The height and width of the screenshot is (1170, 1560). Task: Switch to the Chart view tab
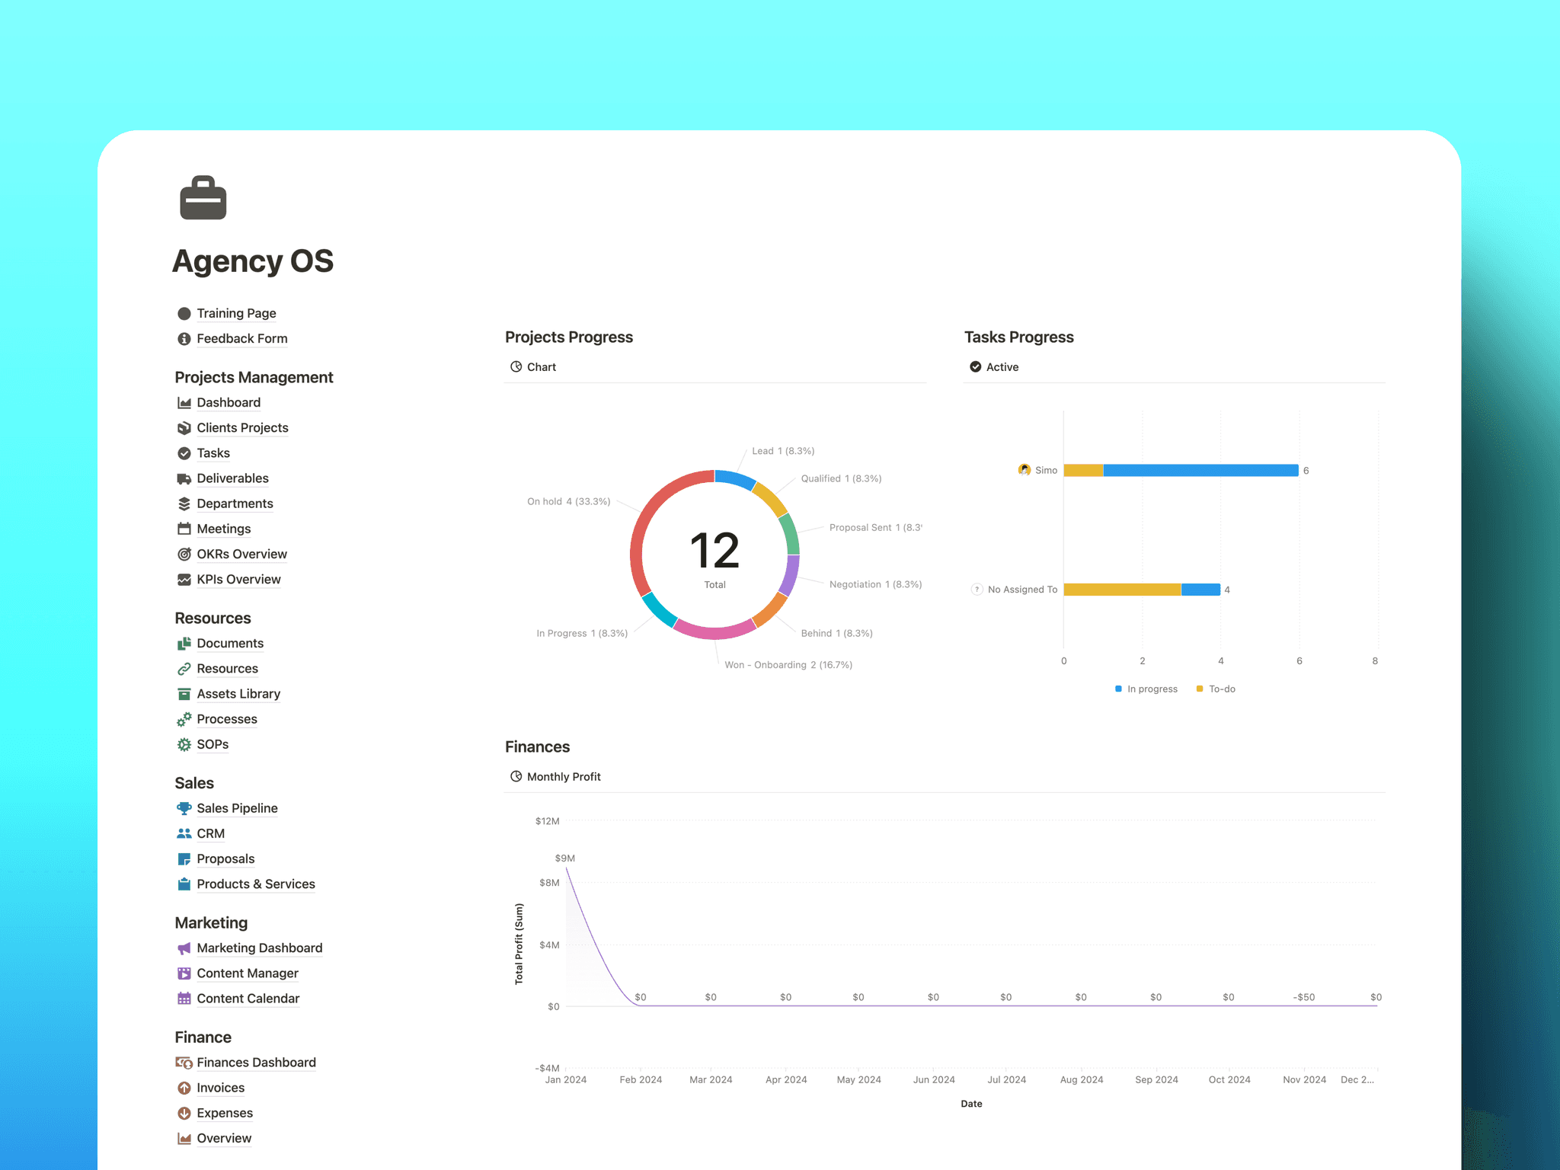pos(541,366)
